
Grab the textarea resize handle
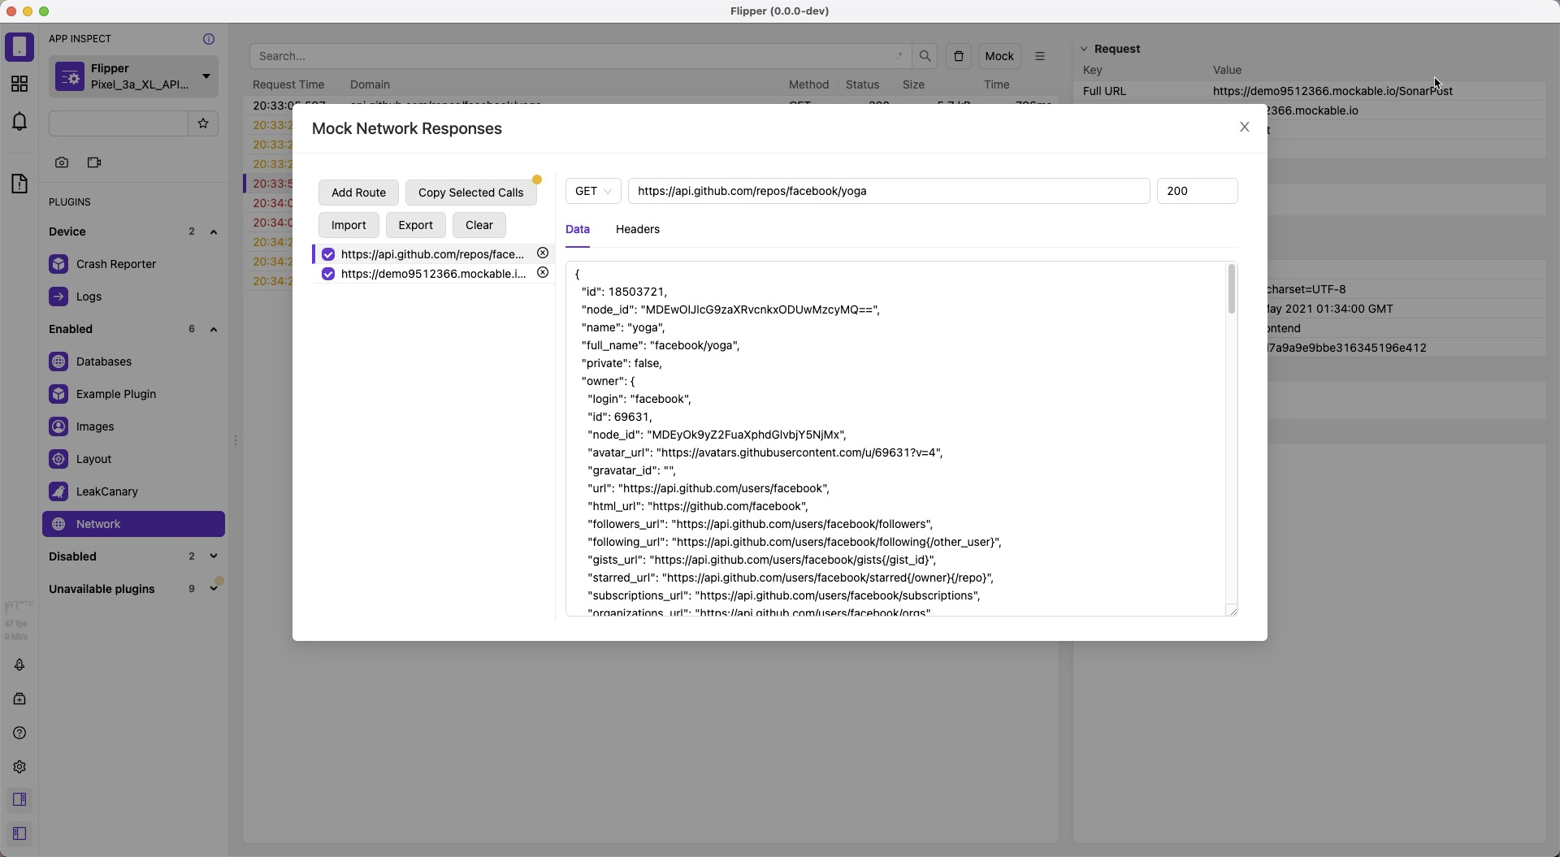point(1233,611)
